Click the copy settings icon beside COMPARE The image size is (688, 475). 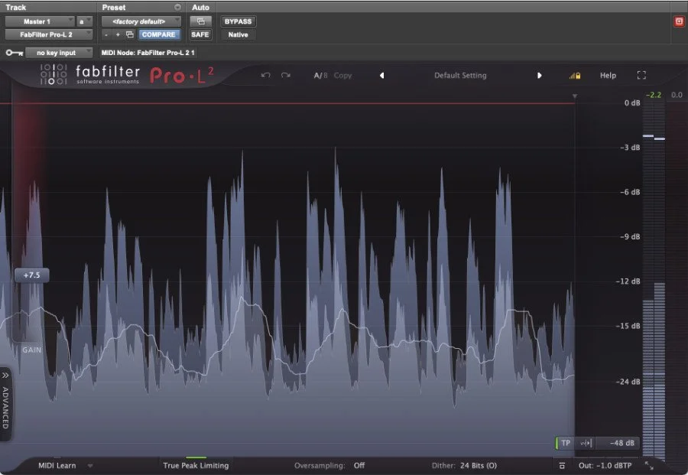129,34
